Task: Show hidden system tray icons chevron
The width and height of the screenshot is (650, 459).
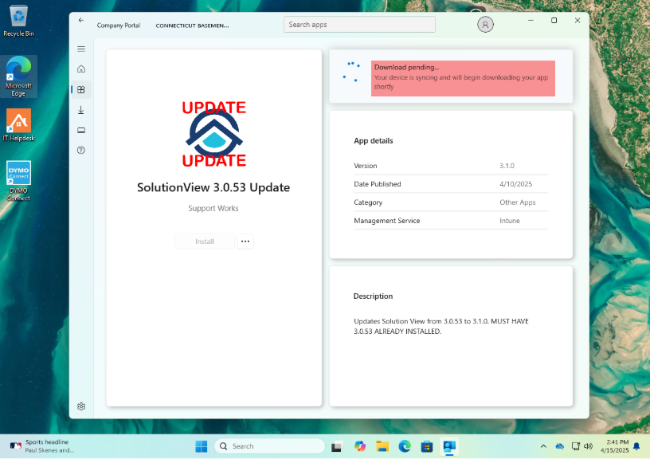Action: [x=543, y=446]
